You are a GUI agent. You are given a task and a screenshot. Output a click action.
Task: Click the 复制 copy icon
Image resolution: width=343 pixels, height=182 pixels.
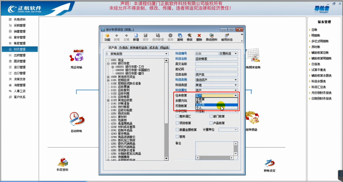tap(180, 37)
